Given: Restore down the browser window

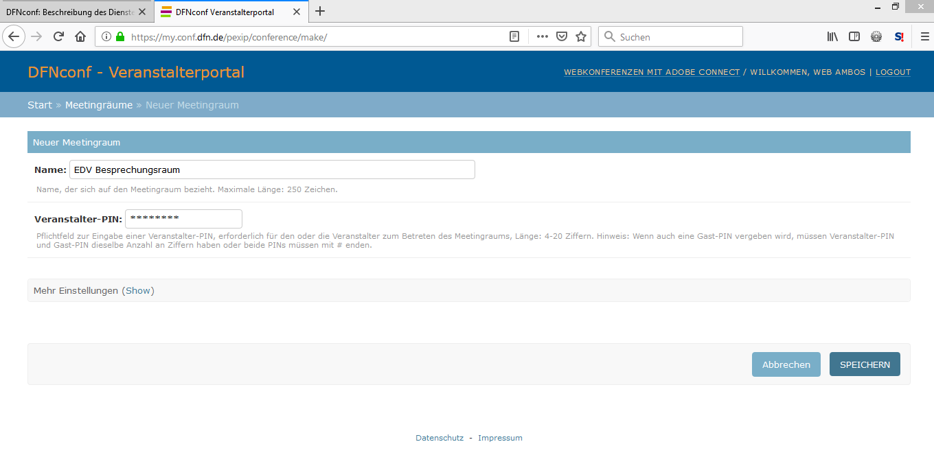Looking at the screenshot, I should [895, 7].
